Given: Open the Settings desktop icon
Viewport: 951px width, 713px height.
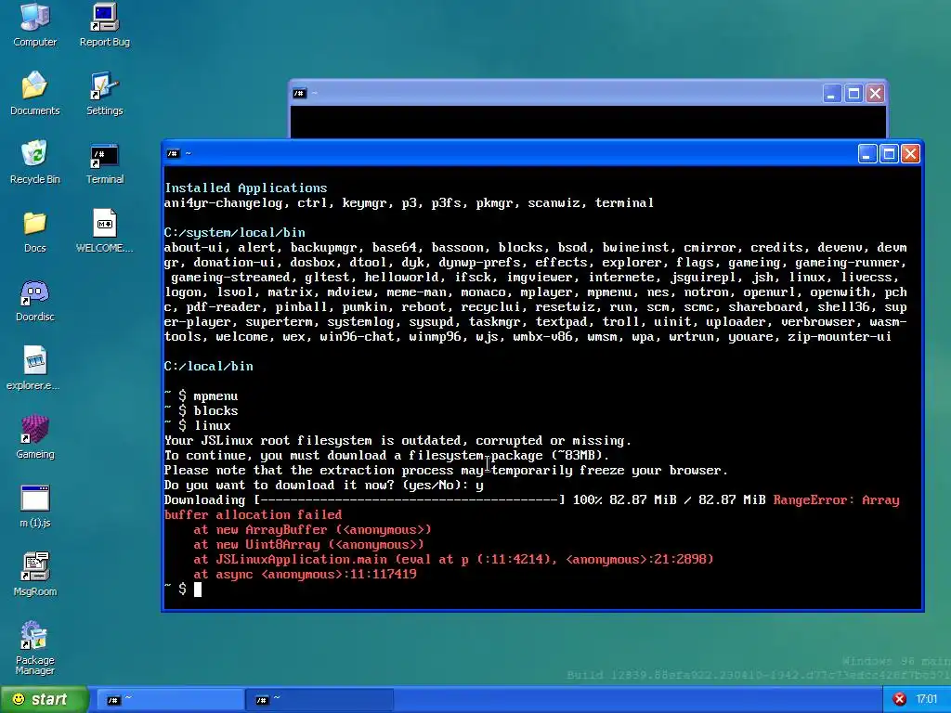Looking at the screenshot, I should [x=104, y=93].
